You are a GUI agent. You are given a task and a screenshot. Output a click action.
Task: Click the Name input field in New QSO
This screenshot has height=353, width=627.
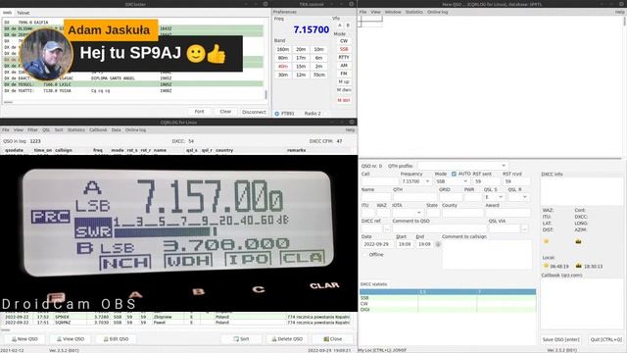pyautogui.click(x=375, y=197)
